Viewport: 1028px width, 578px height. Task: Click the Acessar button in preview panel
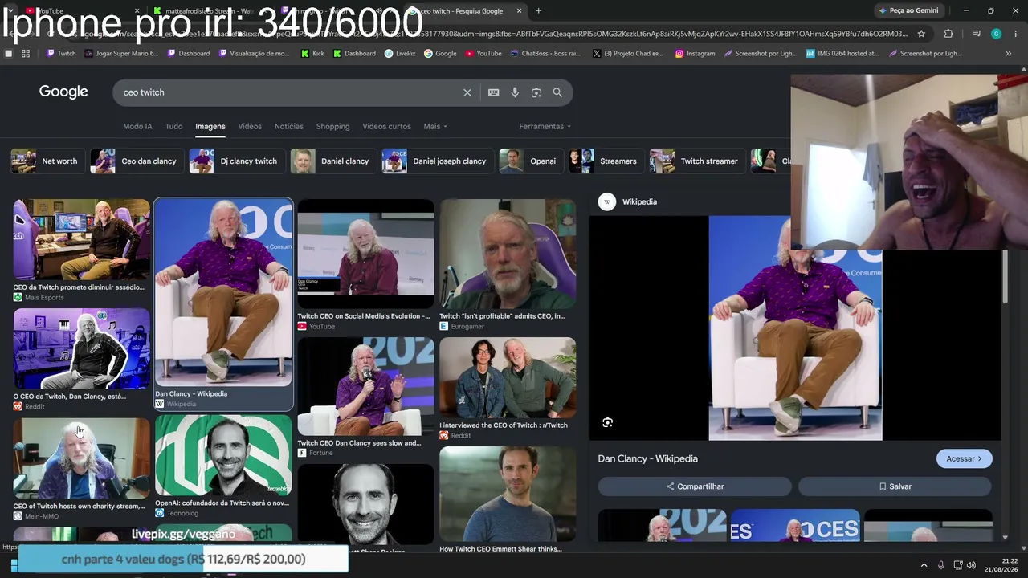pos(965,458)
